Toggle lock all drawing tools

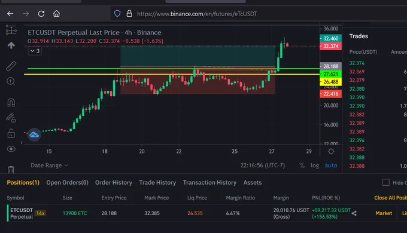coord(11,133)
